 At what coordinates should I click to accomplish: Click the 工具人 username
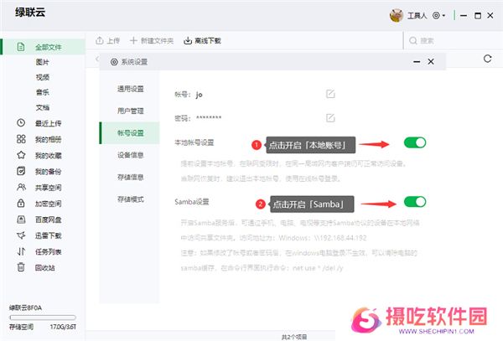[417, 16]
